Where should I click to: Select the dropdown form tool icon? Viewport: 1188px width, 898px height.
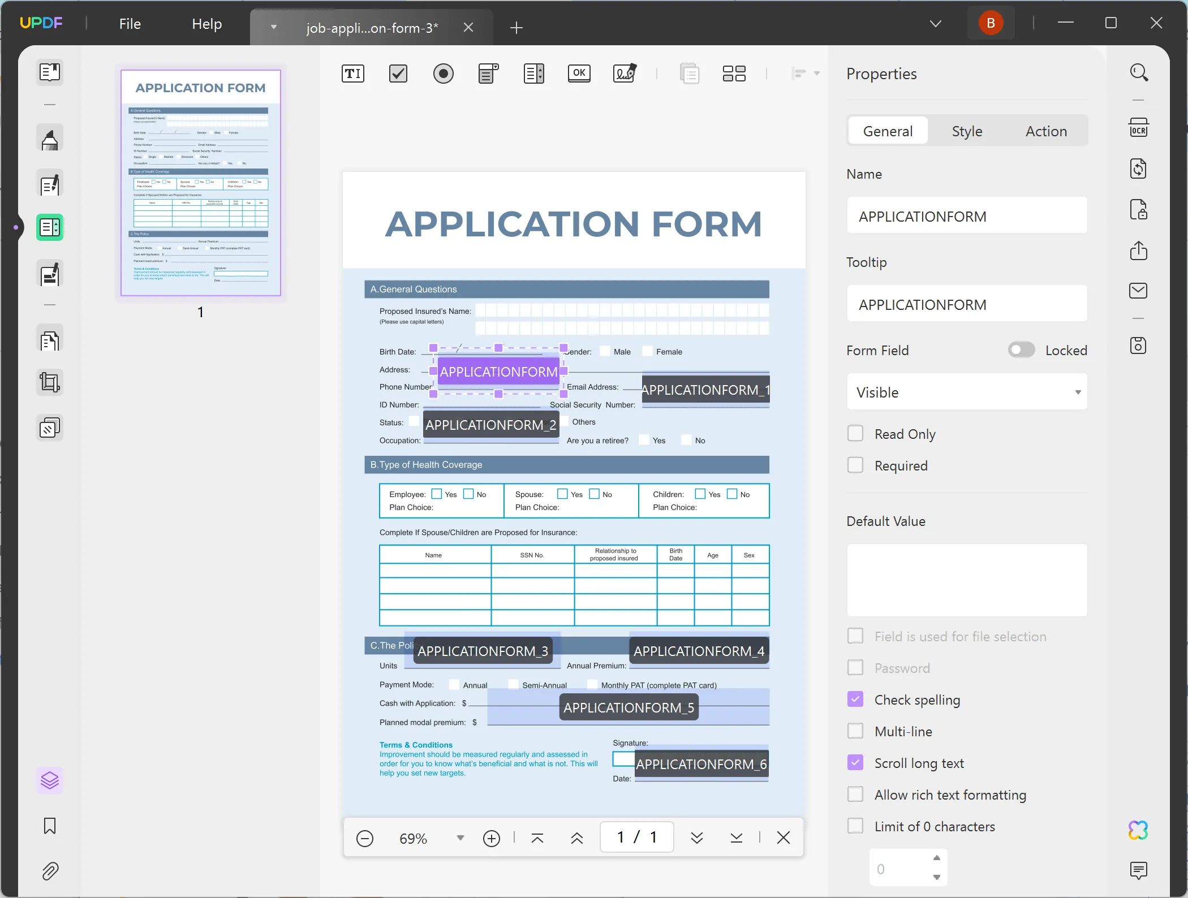tap(489, 74)
